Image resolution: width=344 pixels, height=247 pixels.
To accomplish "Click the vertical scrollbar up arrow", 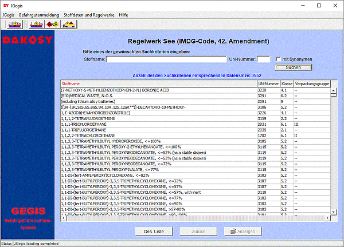I will (x=334, y=90).
